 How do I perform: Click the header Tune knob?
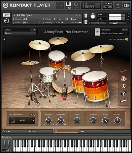click(x=93, y=17)
